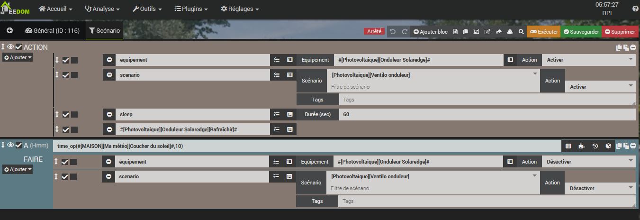
Task: Open the scenario log file icon
Action: coord(455,32)
